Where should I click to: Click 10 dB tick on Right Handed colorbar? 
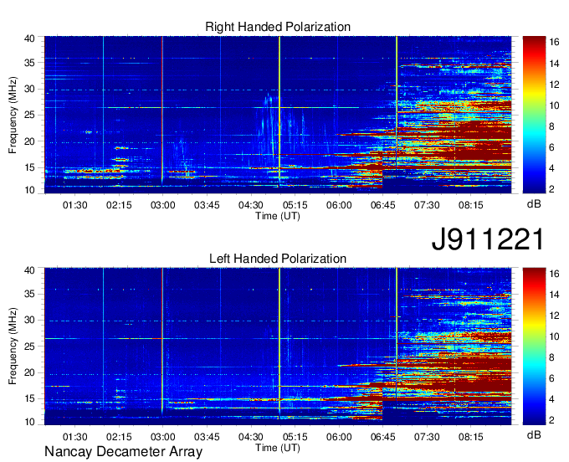click(x=554, y=105)
